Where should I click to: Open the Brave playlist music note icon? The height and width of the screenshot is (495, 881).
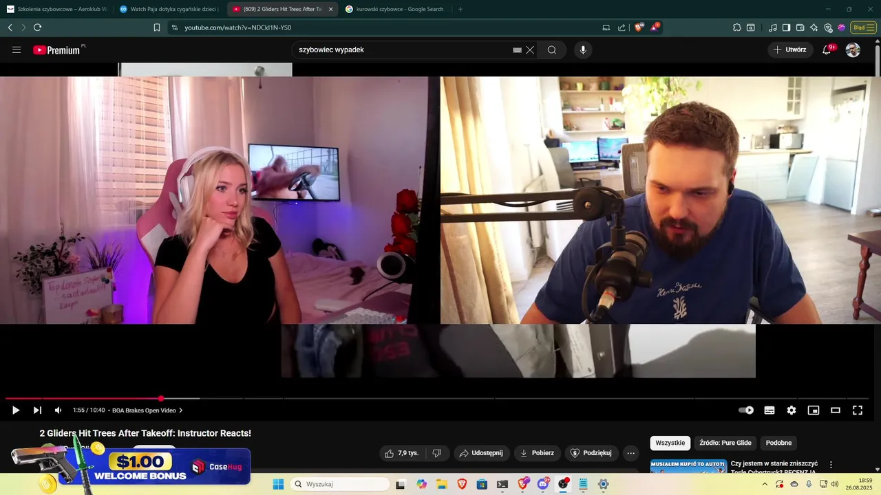tap(773, 27)
